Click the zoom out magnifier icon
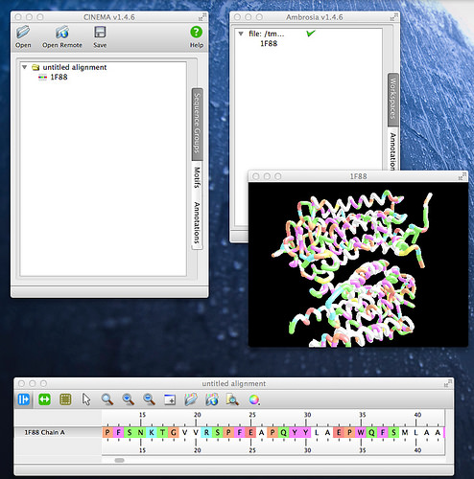Viewport: 474px width, 479px height. 149,399
